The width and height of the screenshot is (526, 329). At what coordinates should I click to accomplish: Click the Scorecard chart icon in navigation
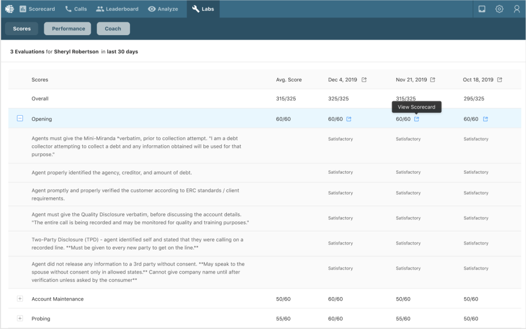tap(23, 9)
